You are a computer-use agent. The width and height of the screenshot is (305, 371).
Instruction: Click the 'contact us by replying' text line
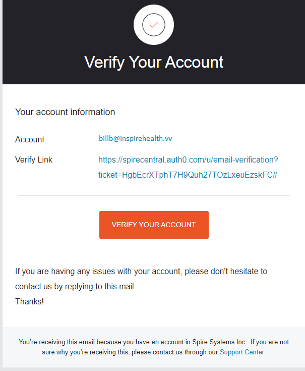coord(75,286)
